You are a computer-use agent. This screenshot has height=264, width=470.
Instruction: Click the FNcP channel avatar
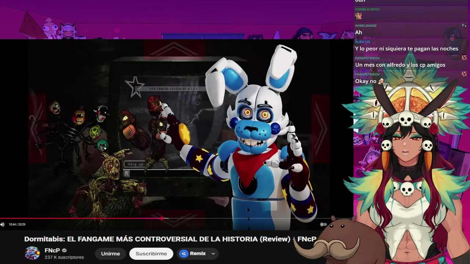pyautogui.click(x=32, y=253)
